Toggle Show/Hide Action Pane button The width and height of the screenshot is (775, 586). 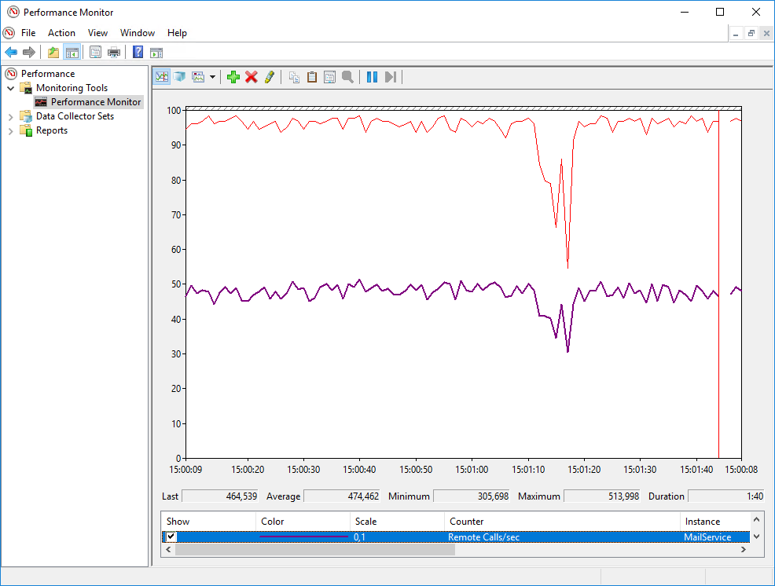tap(156, 53)
